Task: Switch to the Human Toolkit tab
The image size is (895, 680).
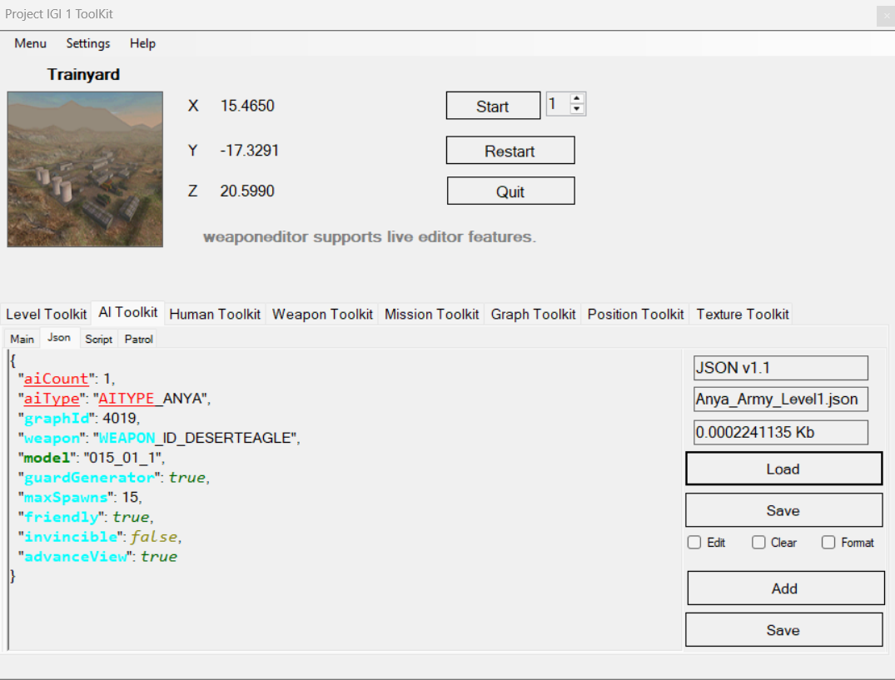Action: (x=215, y=315)
